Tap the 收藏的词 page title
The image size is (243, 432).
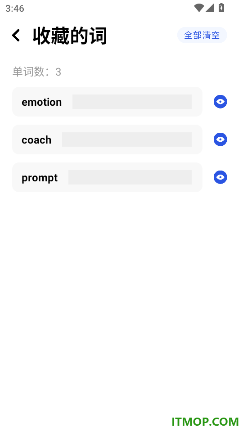[70, 36]
